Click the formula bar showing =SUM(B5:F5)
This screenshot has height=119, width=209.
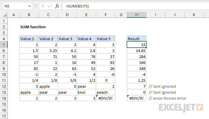136,6
